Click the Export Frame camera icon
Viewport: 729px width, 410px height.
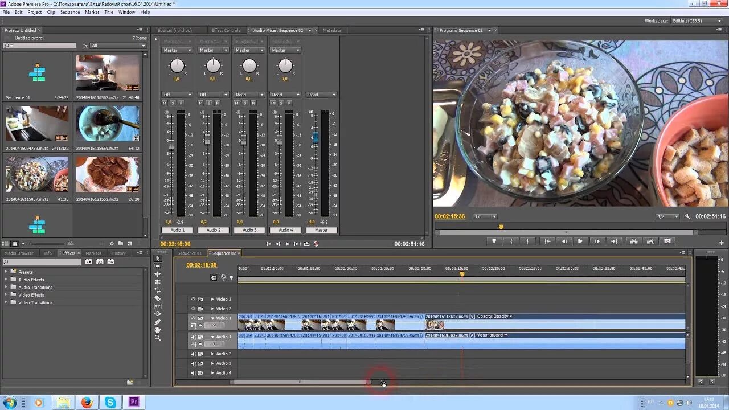coord(667,240)
